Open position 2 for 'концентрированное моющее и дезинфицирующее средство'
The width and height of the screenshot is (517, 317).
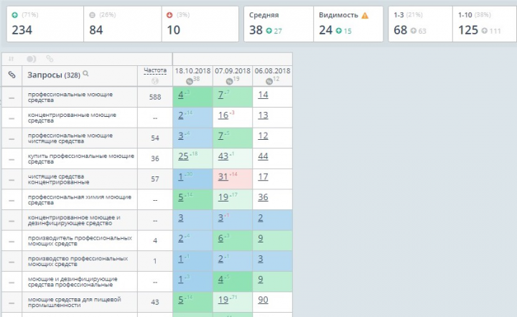pyautogui.click(x=261, y=218)
